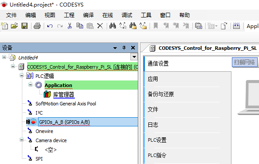
Task: Select CODESYS_Control_for_Raspberry_Pi_SL tree node
Action: click(x=82, y=67)
